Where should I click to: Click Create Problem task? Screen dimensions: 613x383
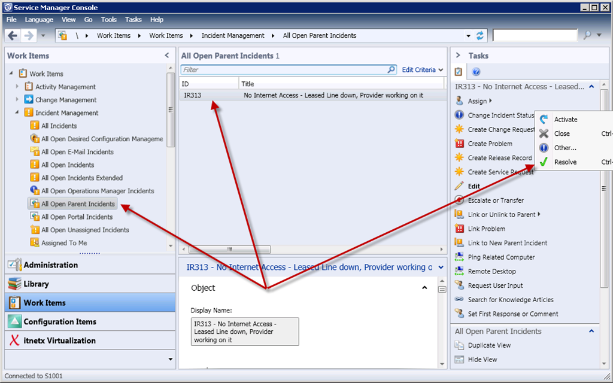[x=490, y=144]
